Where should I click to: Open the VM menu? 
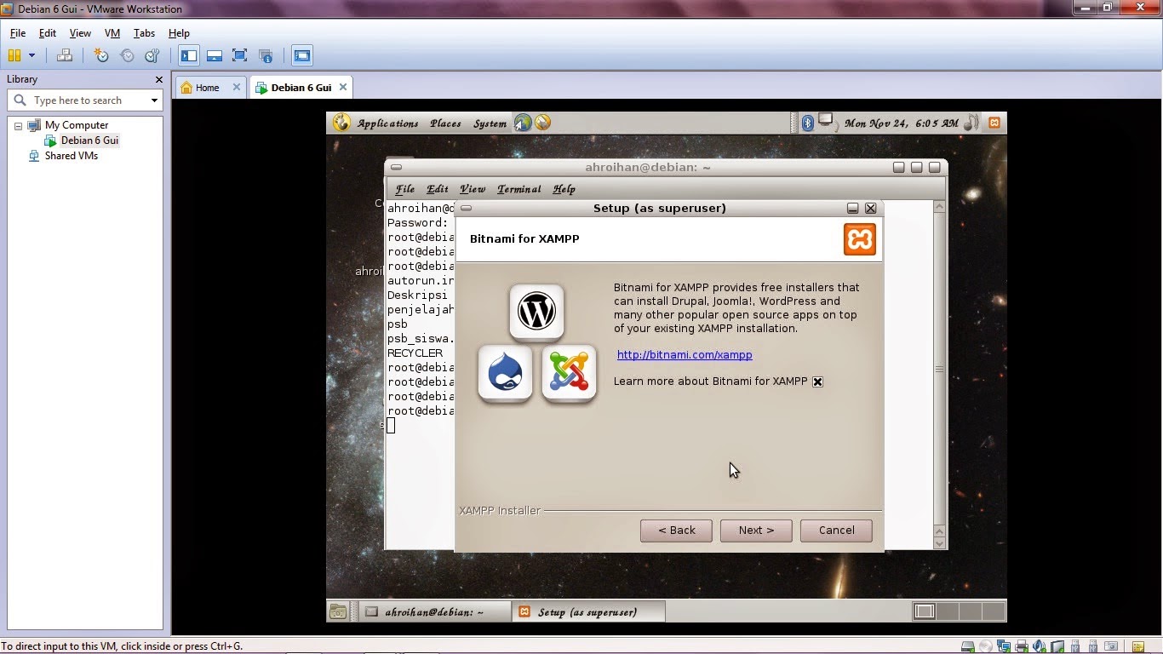112,33
